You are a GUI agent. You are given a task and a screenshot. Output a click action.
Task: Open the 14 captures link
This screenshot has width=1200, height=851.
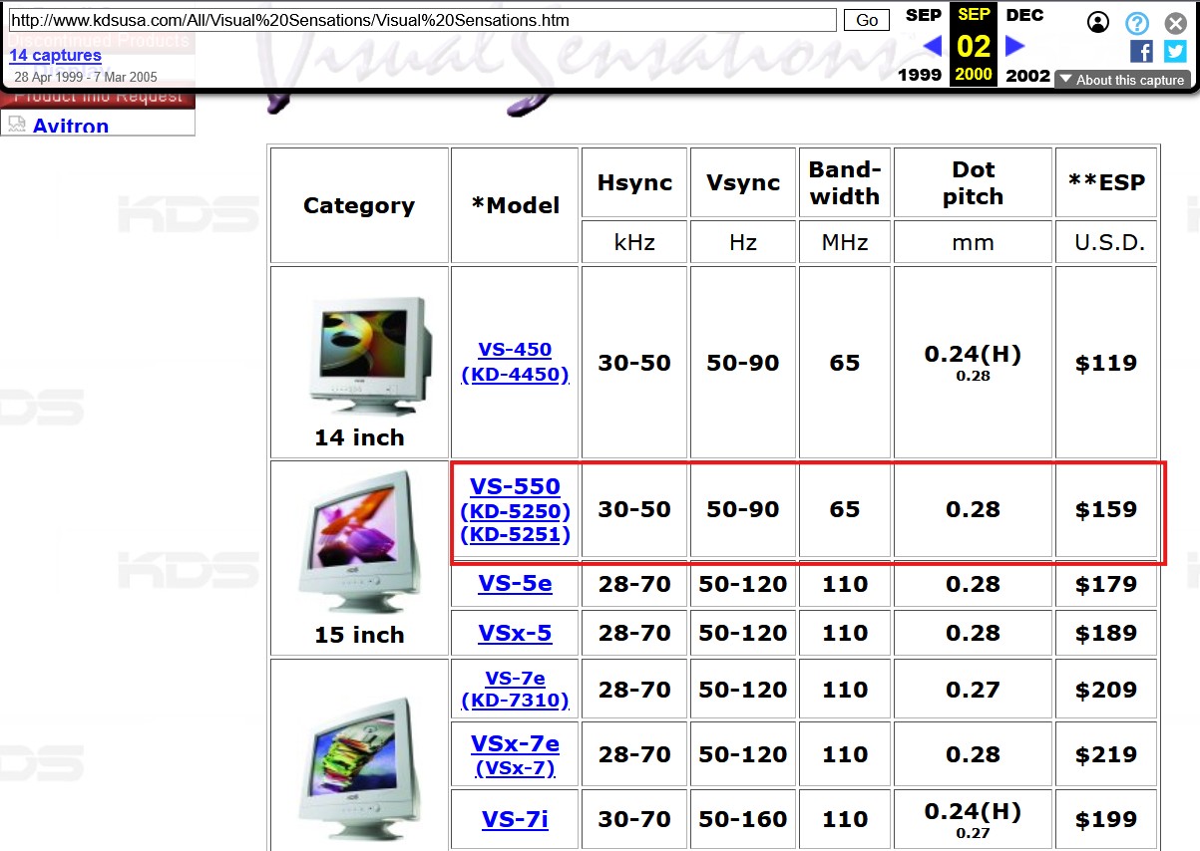[55, 56]
